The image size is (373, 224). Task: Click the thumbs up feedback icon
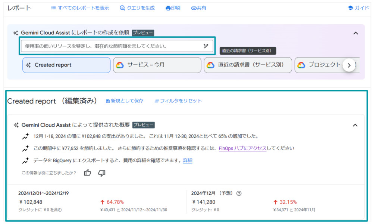(87, 173)
